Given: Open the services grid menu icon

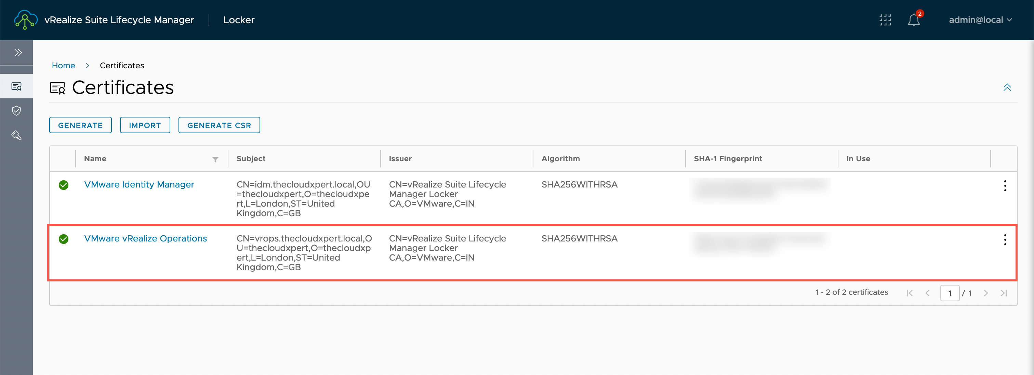Looking at the screenshot, I should coord(885,20).
